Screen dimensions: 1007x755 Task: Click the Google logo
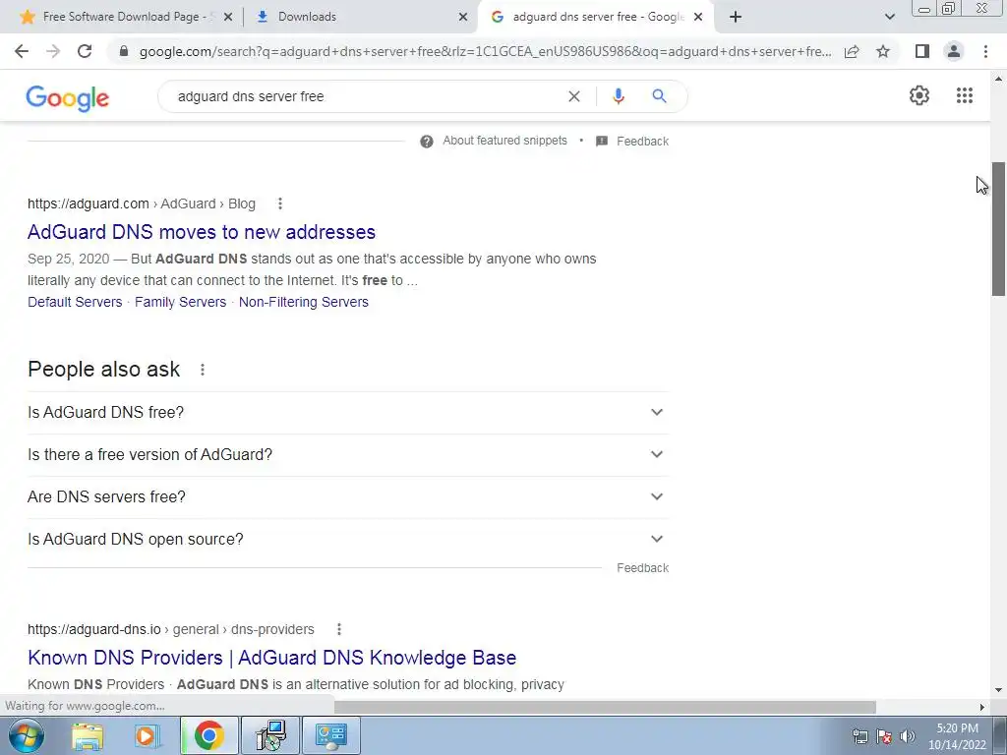pos(68,98)
